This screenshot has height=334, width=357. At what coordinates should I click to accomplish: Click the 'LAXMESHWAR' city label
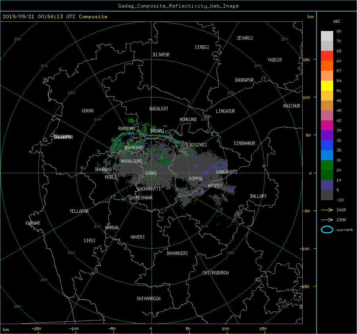click(x=140, y=198)
